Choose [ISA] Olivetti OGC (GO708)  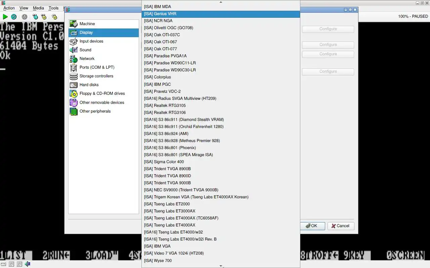[x=221, y=28]
